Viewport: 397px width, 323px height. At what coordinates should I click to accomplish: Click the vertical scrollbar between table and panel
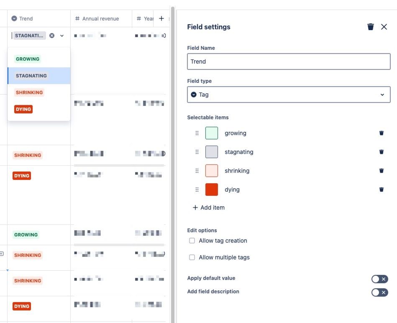[173, 164]
